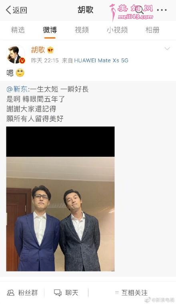Image resolution: width=176 pixels, height=304 pixels.
Task: Select the 微博 tab
Action: coord(50,30)
